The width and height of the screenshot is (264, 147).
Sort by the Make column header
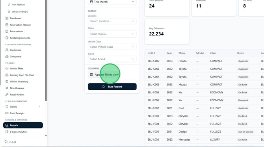pos(182,53)
